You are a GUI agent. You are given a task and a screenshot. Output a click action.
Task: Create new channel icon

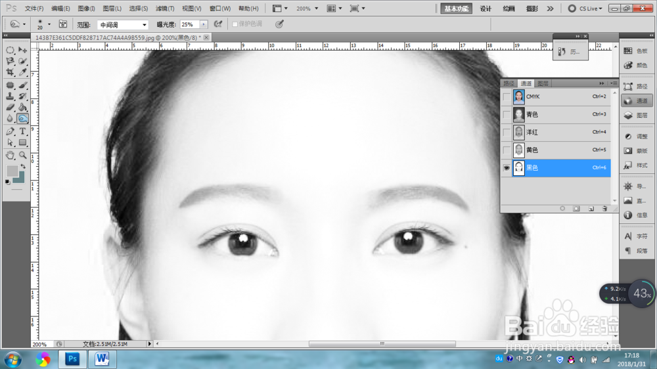[x=591, y=209]
